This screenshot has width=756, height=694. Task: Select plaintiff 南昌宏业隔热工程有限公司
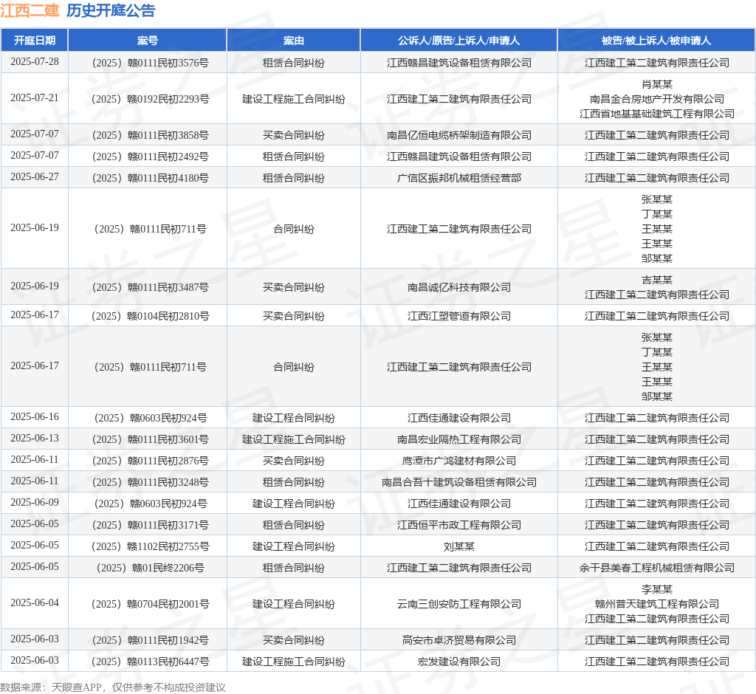pos(459,439)
